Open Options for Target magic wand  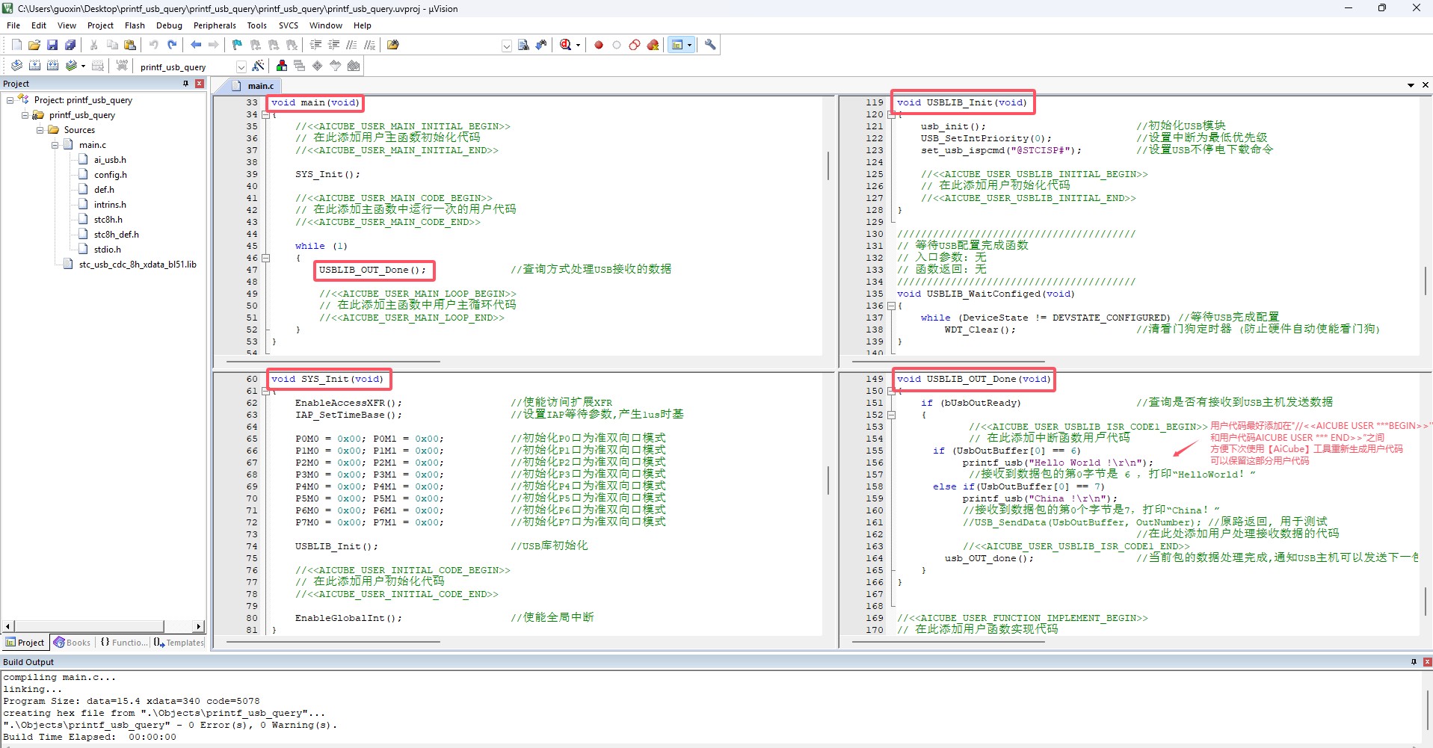(x=258, y=66)
